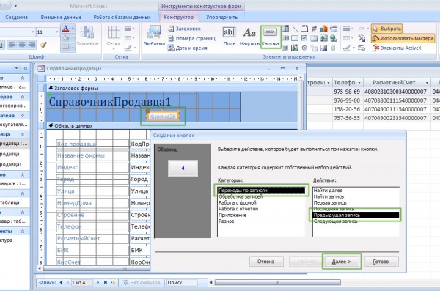Switch to the Конструктор tab
The image size is (440, 291).
tap(179, 17)
